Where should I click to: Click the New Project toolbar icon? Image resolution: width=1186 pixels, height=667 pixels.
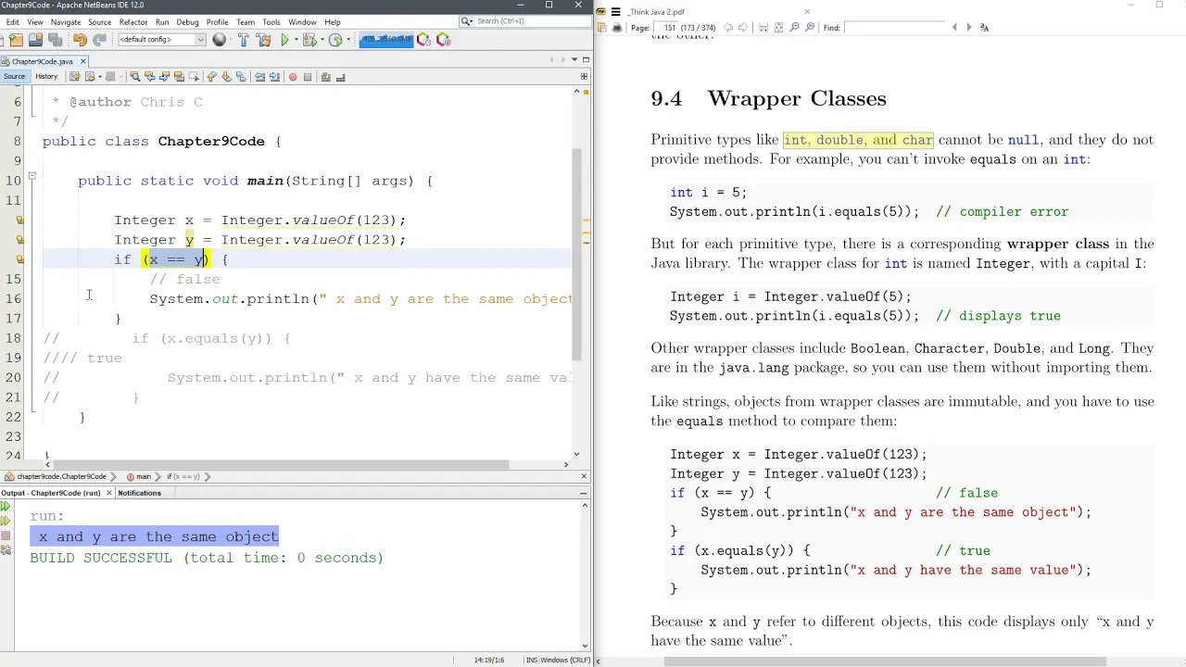pyautogui.click(x=16, y=40)
